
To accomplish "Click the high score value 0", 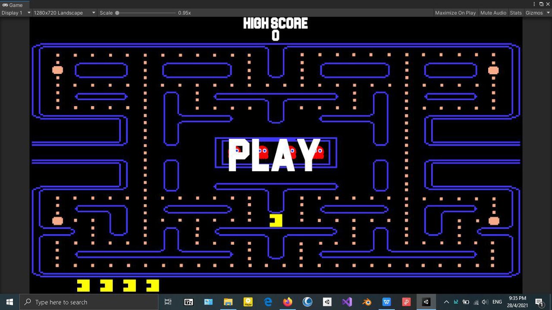I will 276,36.
